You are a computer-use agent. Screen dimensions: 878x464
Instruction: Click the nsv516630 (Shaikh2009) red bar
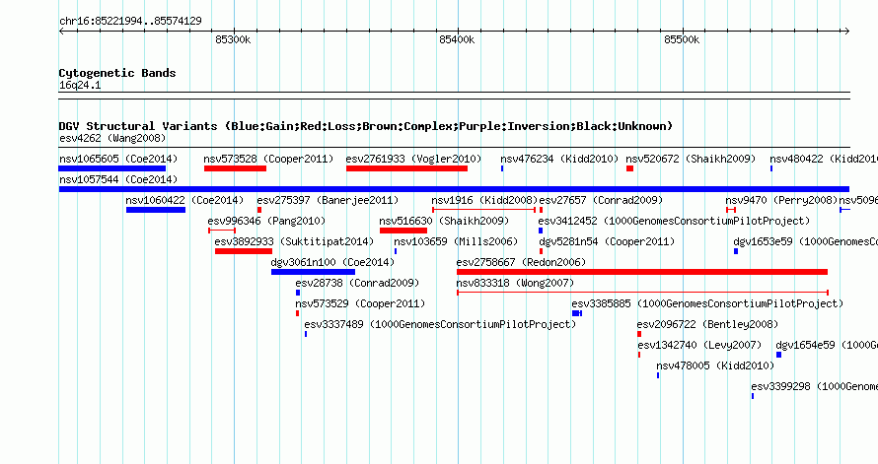[x=403, y=231]
